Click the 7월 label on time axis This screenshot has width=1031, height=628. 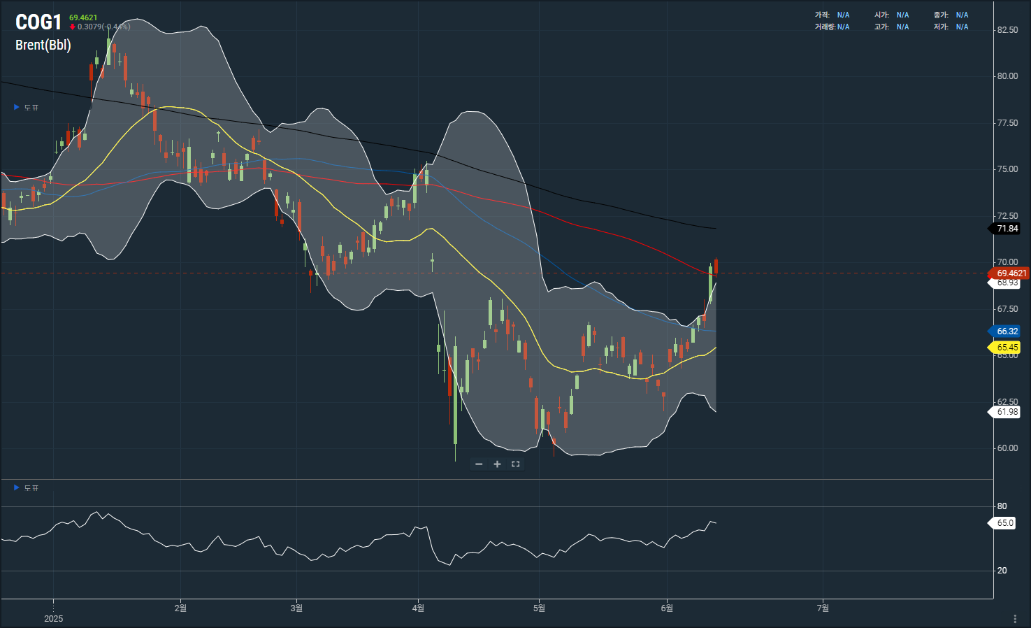pos(823,608)
